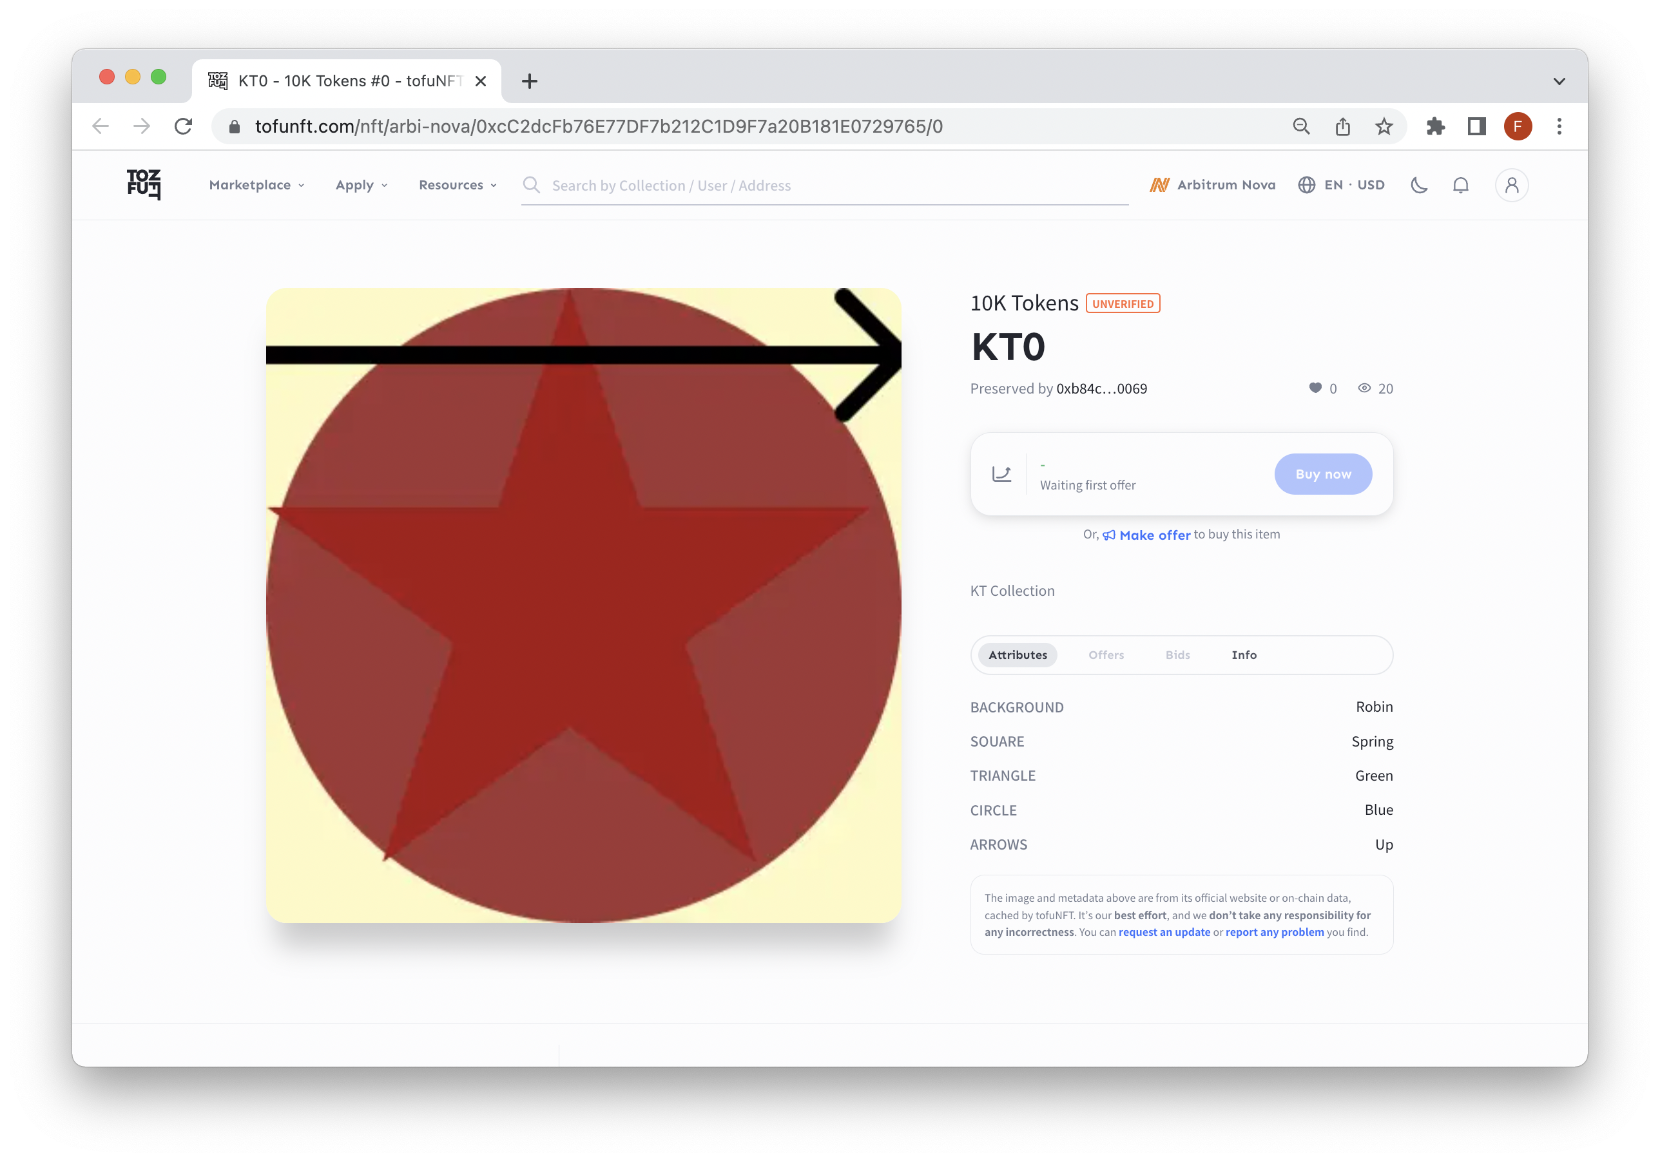The image size is (1660, 1162).
Task: Expand the Marketplace dropdown menu
Action: pos(256,185)
